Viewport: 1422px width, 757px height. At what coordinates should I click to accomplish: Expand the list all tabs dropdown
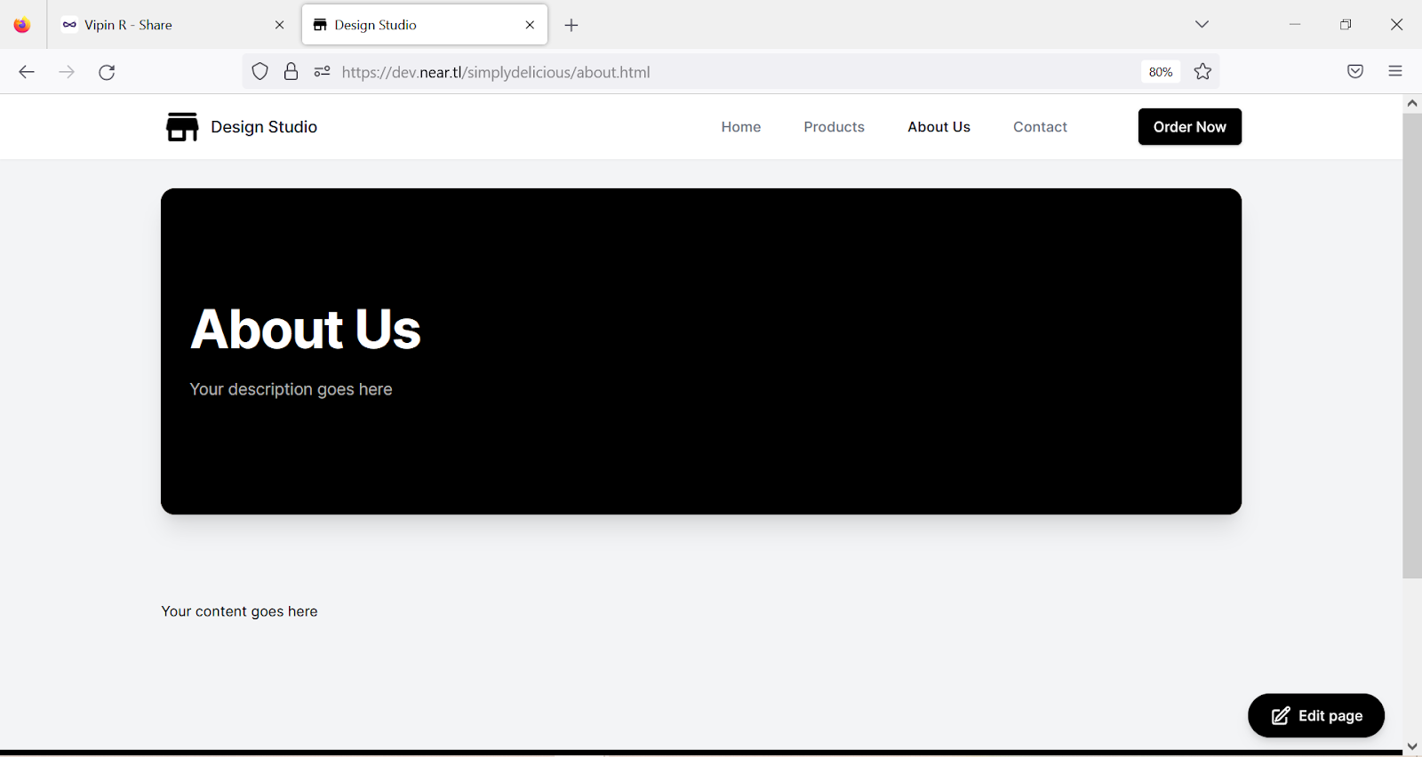(1202, 25)
